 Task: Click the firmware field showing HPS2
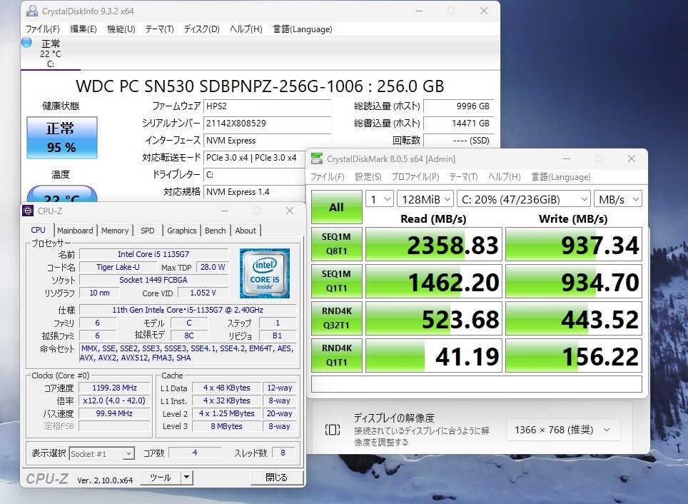[x=267, y=106]
